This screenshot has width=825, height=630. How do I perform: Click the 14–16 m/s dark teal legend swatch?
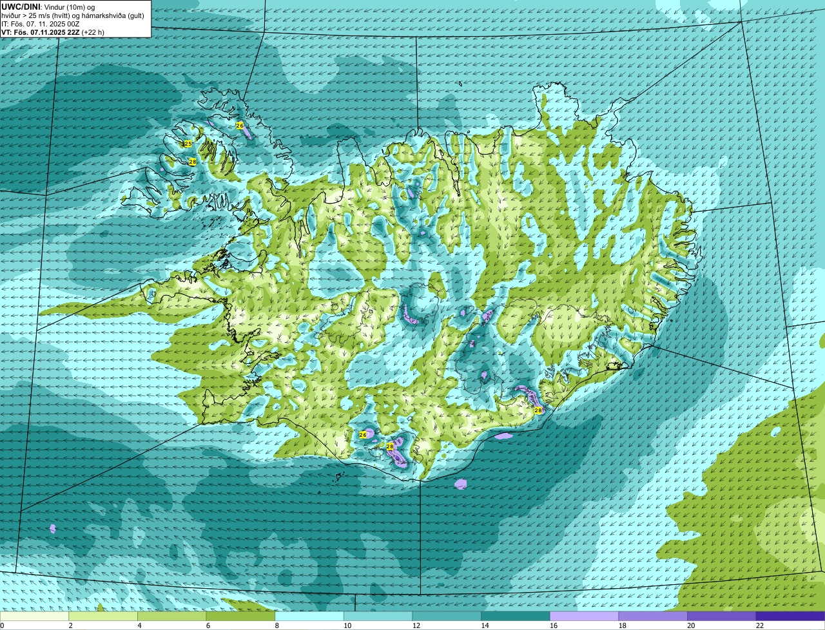tap(515, 616)
